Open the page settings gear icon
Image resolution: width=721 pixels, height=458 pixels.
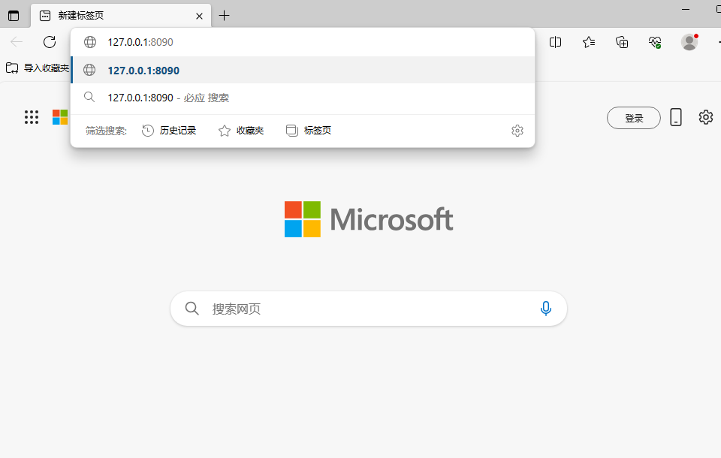click(704, 117)
